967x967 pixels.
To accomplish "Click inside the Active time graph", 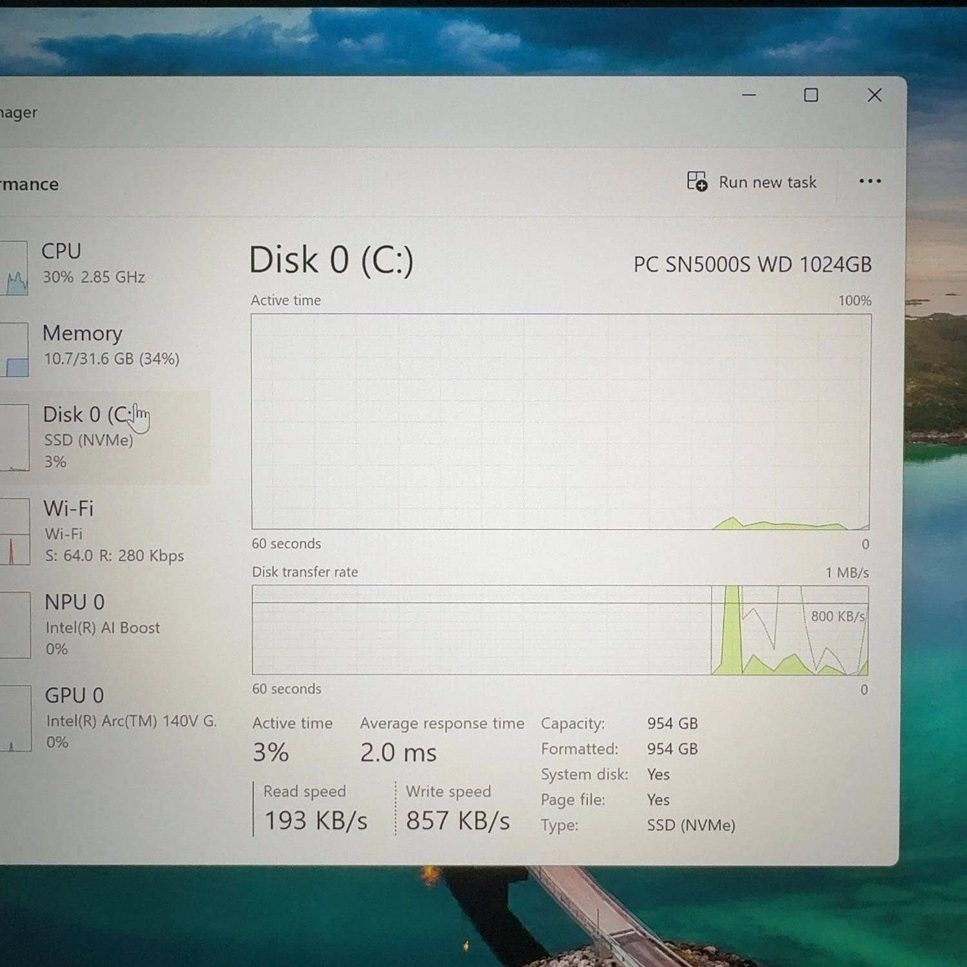I will (561, 422).
